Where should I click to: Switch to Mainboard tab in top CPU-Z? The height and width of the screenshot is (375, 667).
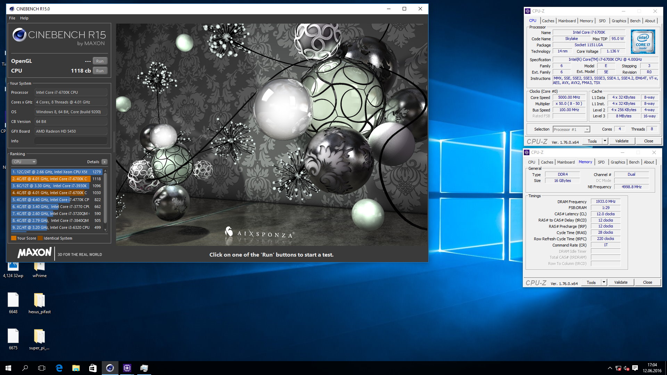tap(567, 21)
